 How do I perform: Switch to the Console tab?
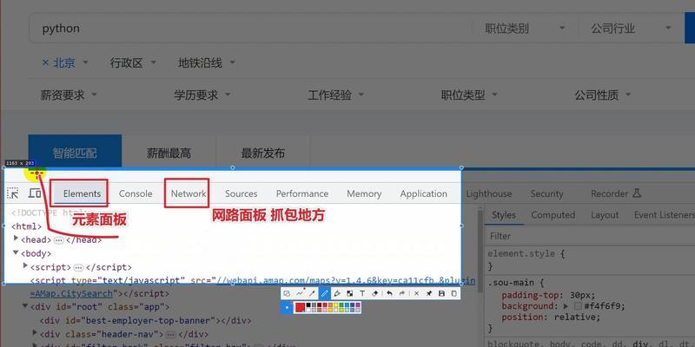tap(136, 193)
